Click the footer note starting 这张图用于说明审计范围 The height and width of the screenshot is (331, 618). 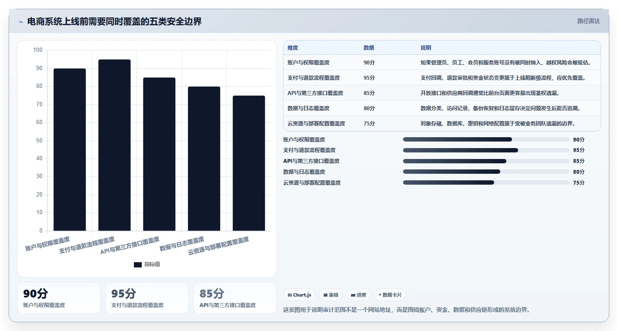coord(406,310)
